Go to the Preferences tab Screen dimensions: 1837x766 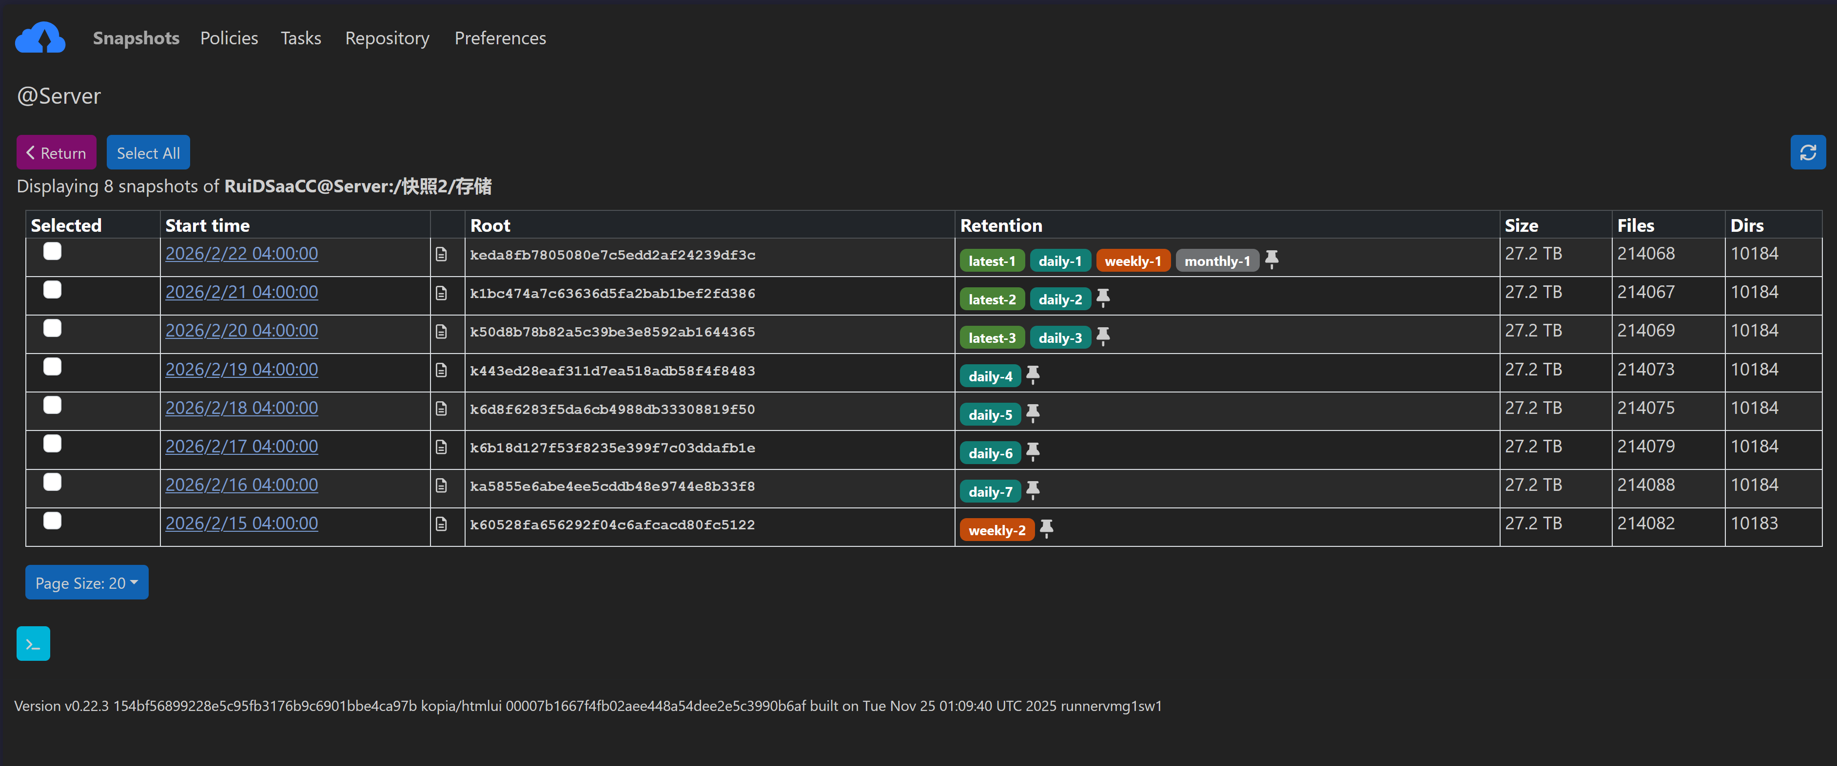(x=500, y=38)
